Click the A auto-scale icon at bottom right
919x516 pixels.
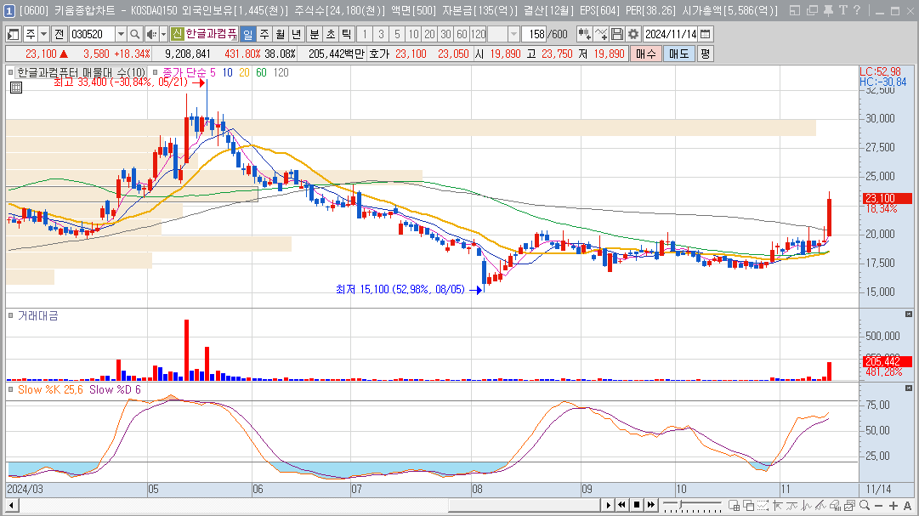coord(907,506)
